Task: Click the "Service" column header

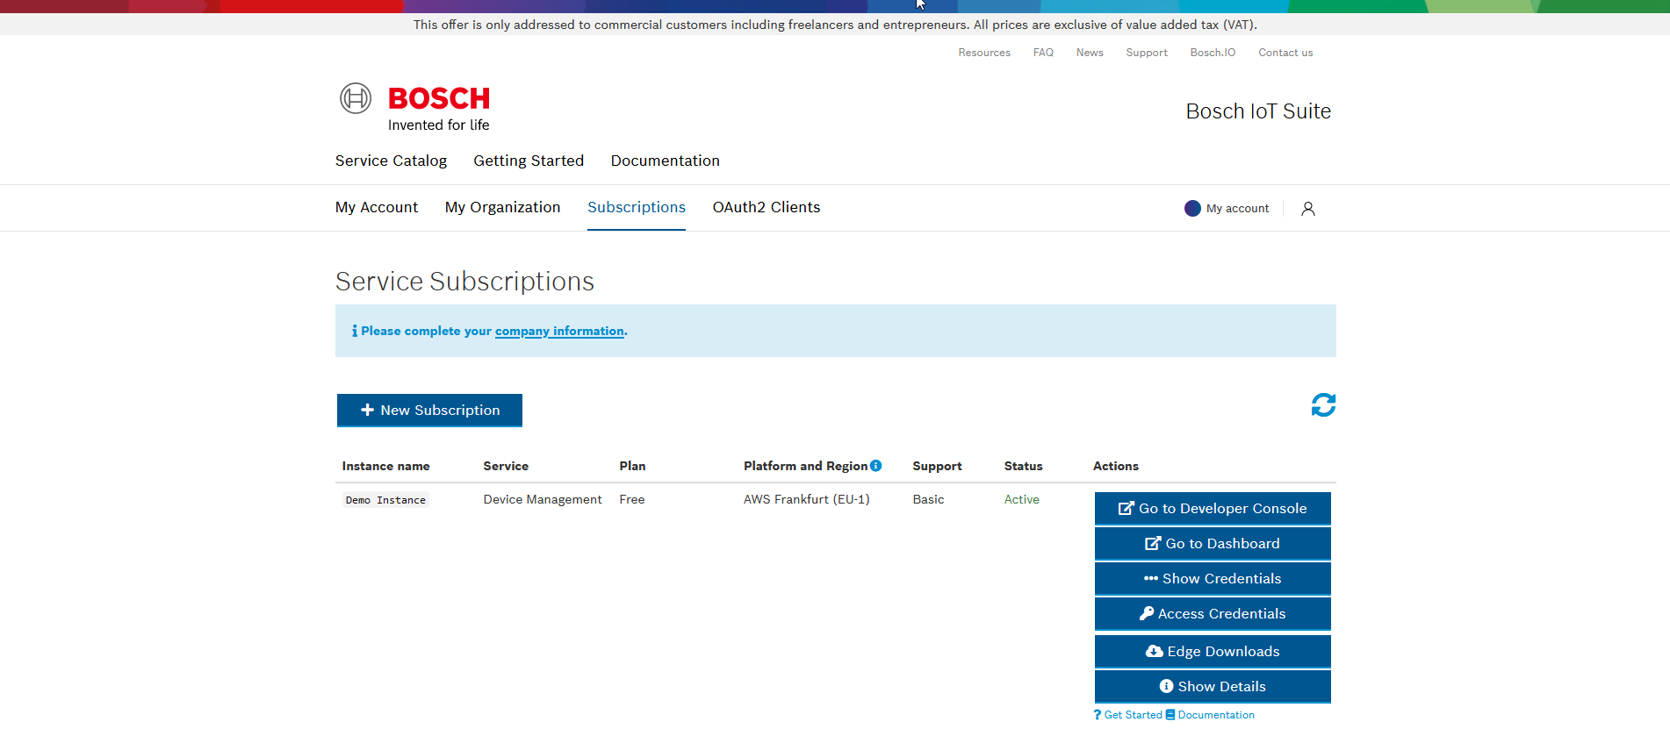Action: coord(506,466)
